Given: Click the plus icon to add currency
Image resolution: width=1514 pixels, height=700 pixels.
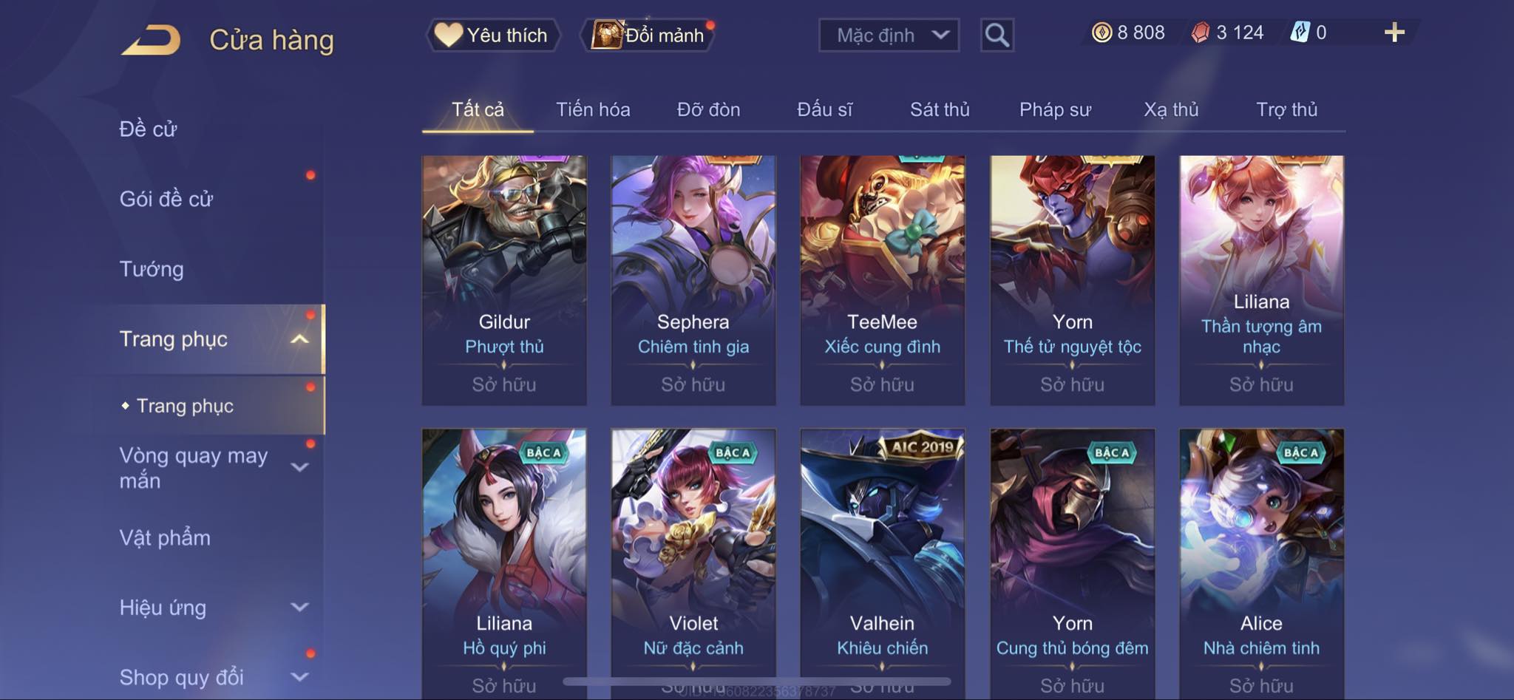Looking at the screenshot, I should tap(1394, 33).
